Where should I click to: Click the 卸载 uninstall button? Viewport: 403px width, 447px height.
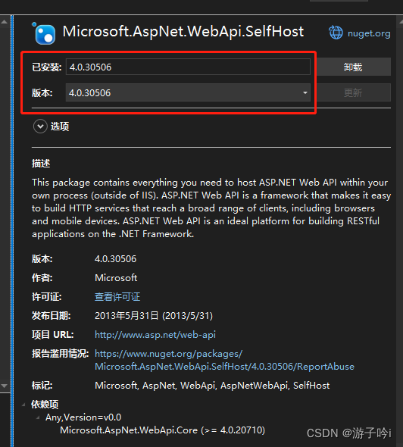(x=353, y=67)
